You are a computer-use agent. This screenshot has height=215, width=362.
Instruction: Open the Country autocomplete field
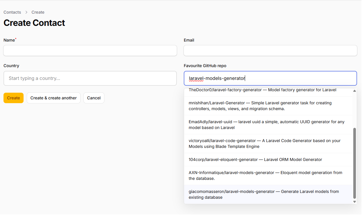click(90, 78)
